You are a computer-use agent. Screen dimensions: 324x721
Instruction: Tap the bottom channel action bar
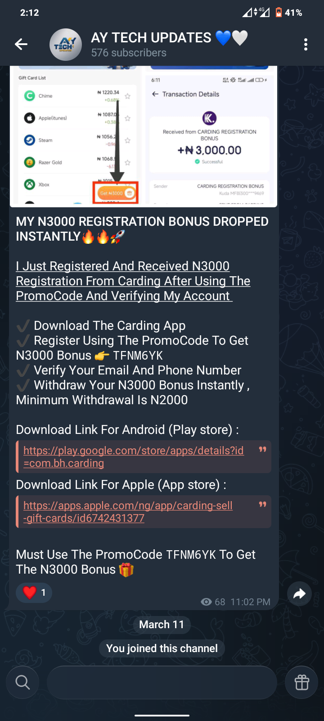pos(162,682)
